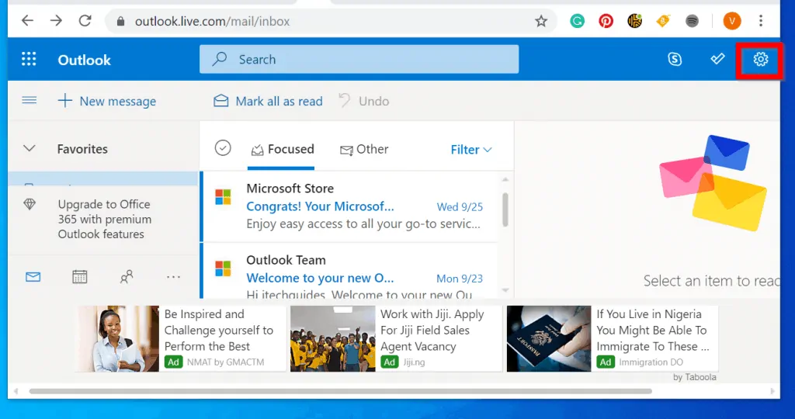The width and height of the screenshot is (795, 419).
Task: Open the Jiji Field Sales ad thumbnail
Action: pyautogui.click(x=332, y=338)
